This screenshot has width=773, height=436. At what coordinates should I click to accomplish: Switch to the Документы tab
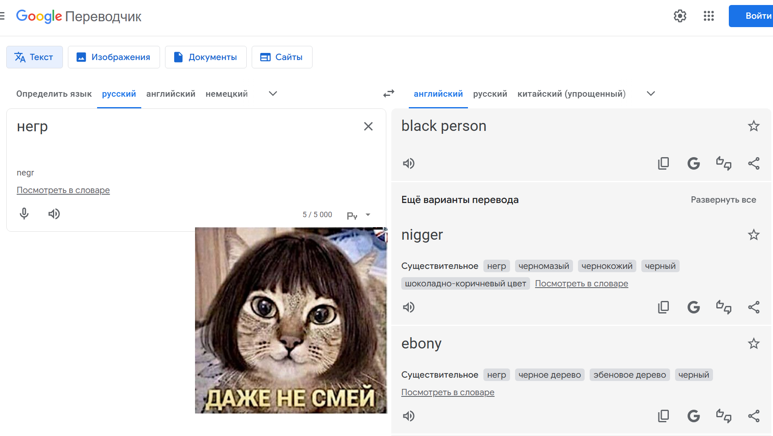point(205,57)
